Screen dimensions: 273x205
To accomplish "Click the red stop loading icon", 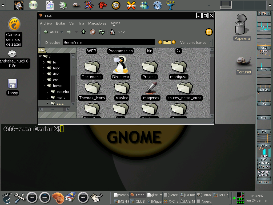I will click(93, 32).
